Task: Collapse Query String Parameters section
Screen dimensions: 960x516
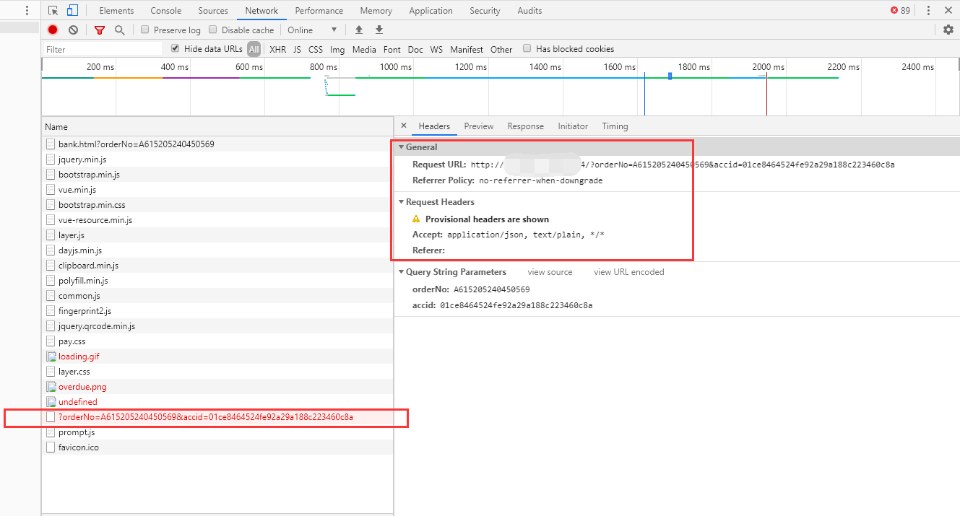Action: click(402, 272)
